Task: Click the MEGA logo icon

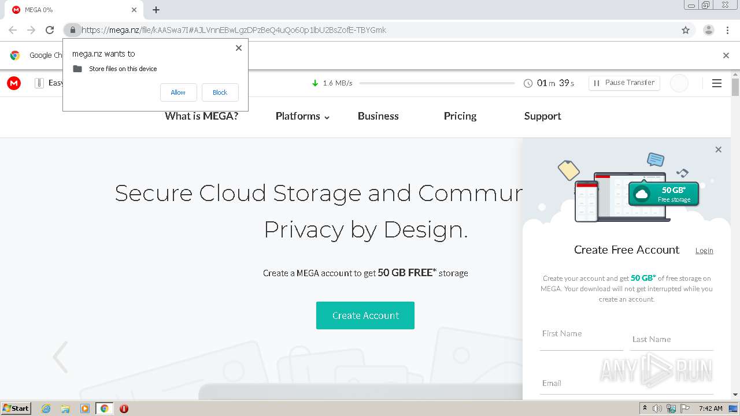Action: (x=14, y=83)
